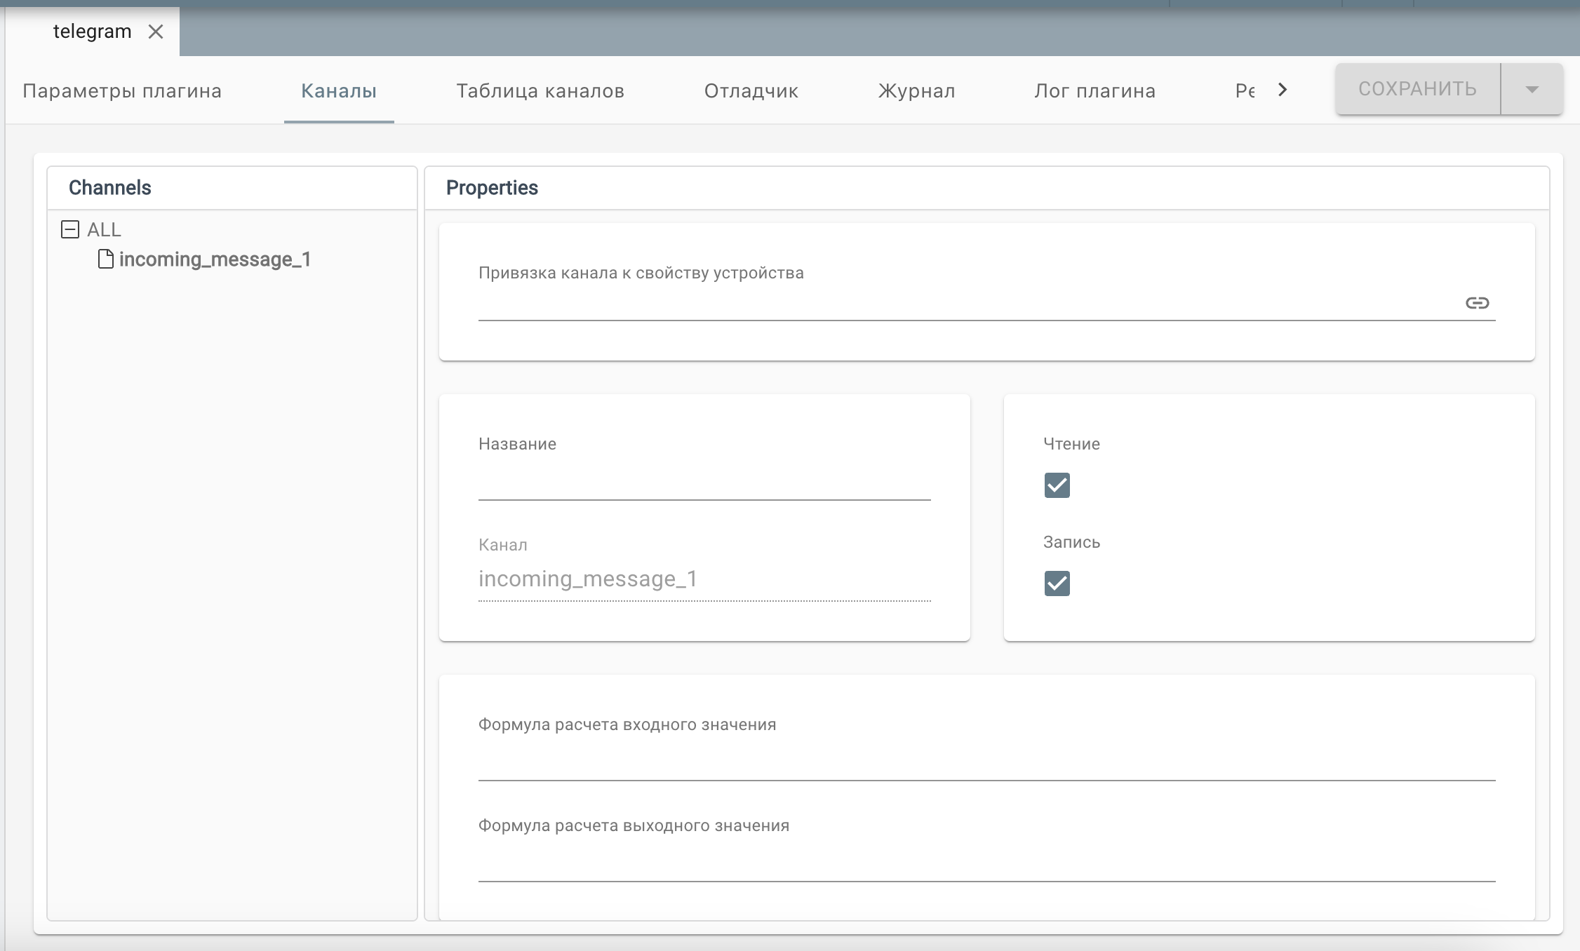The height and width of the screenshot is (951, 1580).
Task: Go to the Отладчик tab
Action: pyautogui.click(x=751, y=90)
